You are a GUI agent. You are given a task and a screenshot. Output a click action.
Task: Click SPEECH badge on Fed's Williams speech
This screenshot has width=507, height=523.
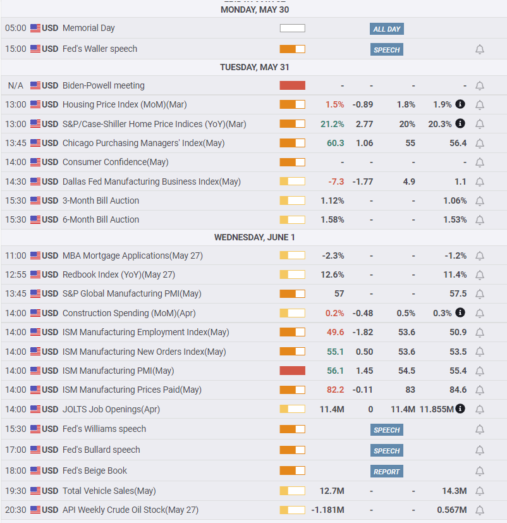(386, 430)
